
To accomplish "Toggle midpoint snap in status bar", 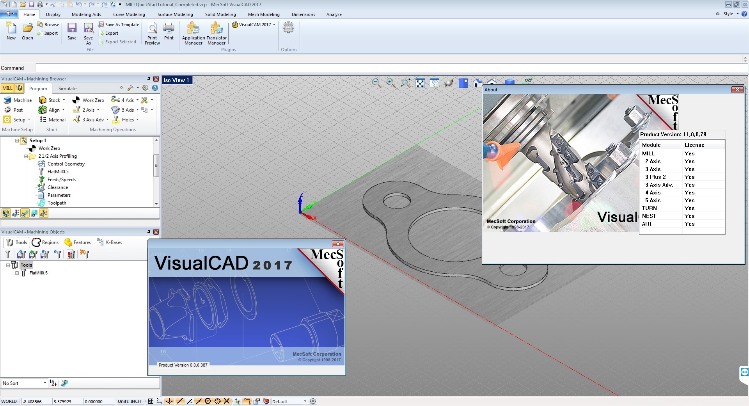I will point(199,401).
